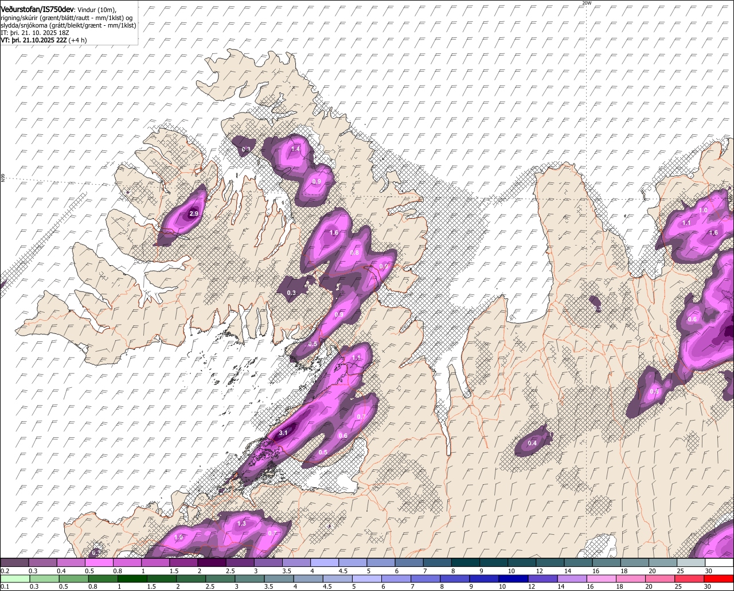Click the 20W longitude label

pyautogui.click(x=586, y=3)
